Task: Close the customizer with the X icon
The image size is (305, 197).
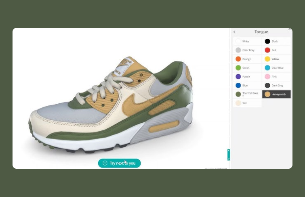Action: point(290,29)
